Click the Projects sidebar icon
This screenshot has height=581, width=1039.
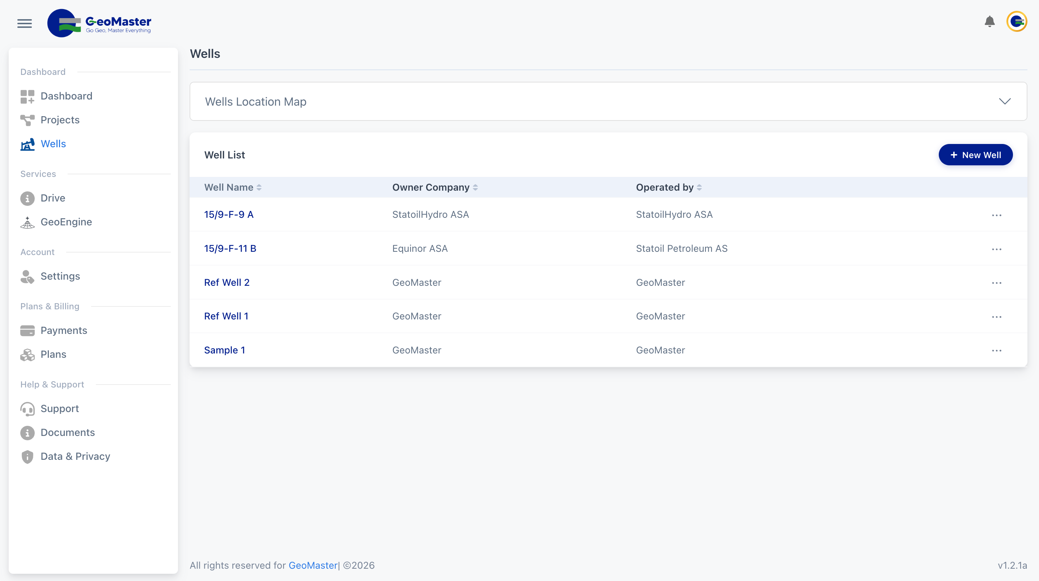(27, 120)
